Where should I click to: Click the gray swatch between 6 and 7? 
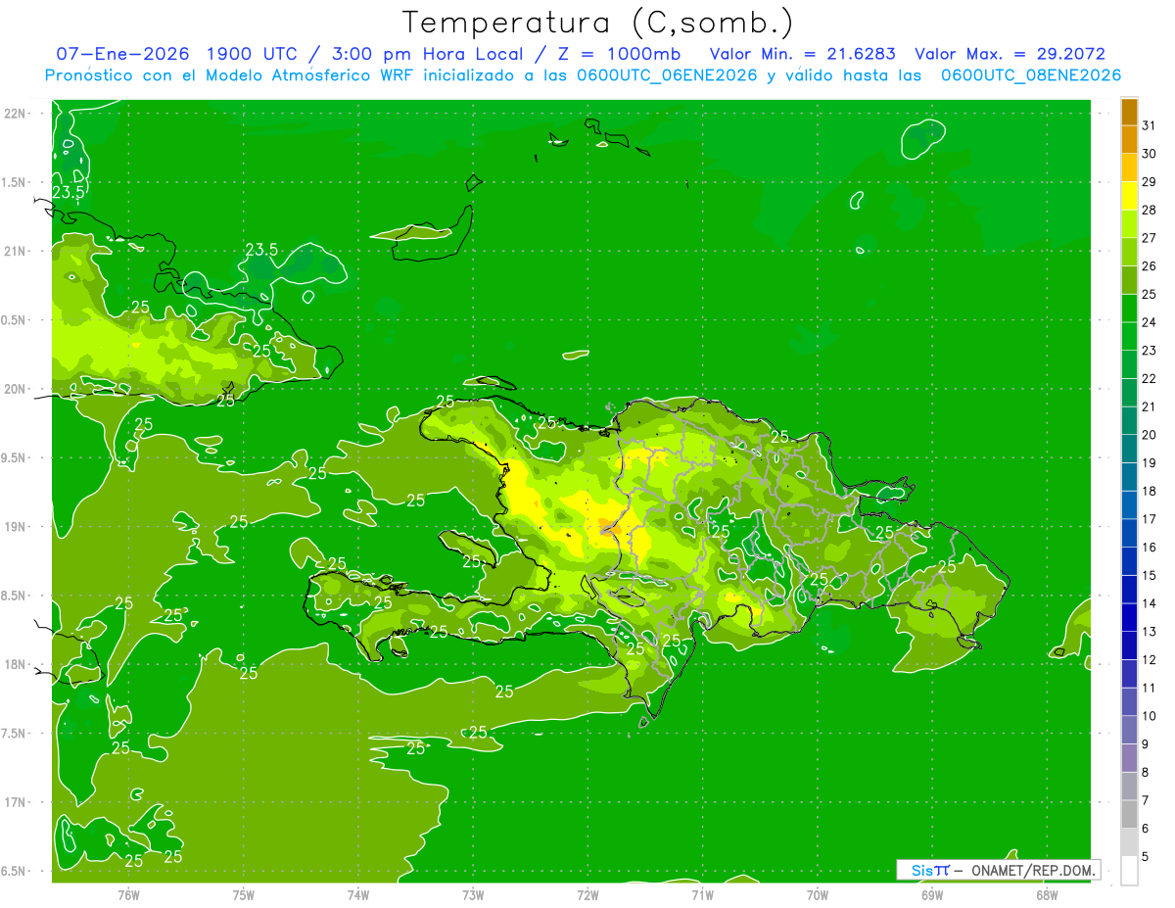click(1129, 814)
